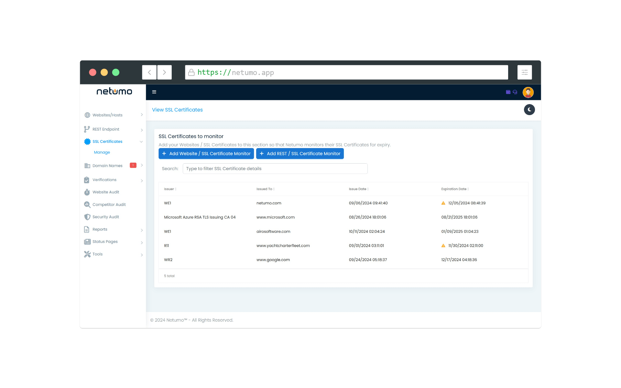This screenshot has height=388, width=621.
Task: Click the SSL Certificates badge icon
Action: [87, 142]
